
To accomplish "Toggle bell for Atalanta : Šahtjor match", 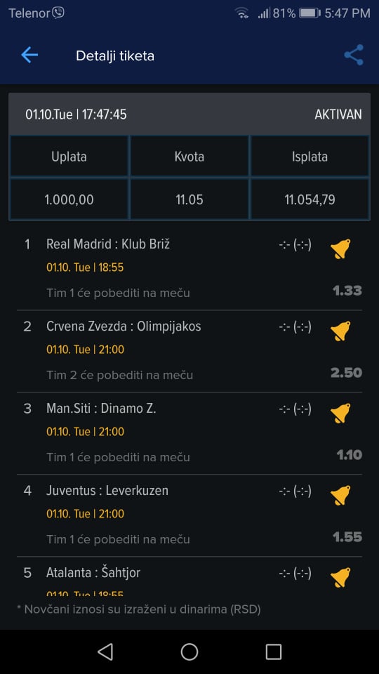I will pyautogui.click(x=340, y=577).
